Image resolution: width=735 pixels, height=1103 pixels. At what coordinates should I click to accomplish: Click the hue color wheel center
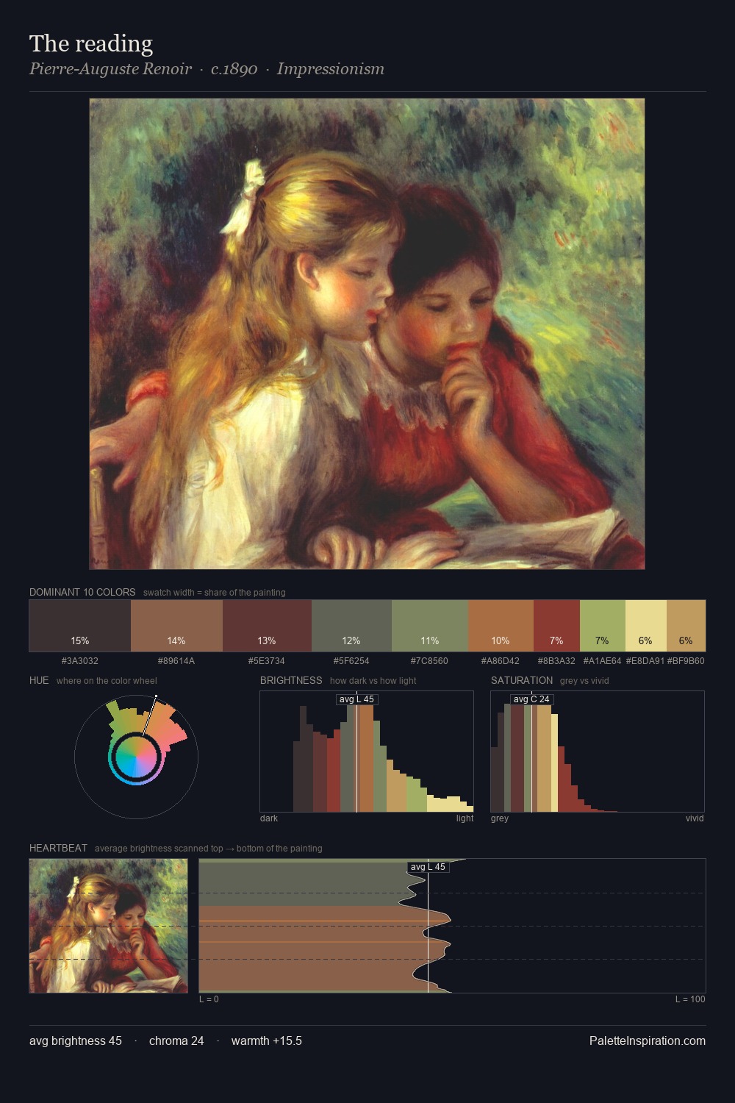tap(136, 757)
